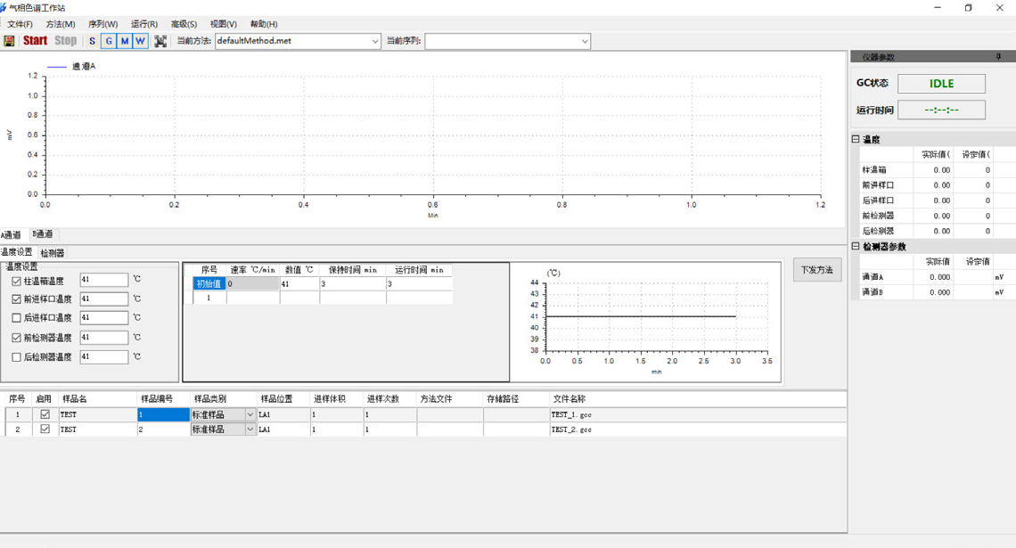Image resolution: width=1016 pixels, height=548 pixels.
Task: Click the M toolbar icon
Action: coord(125,41)
